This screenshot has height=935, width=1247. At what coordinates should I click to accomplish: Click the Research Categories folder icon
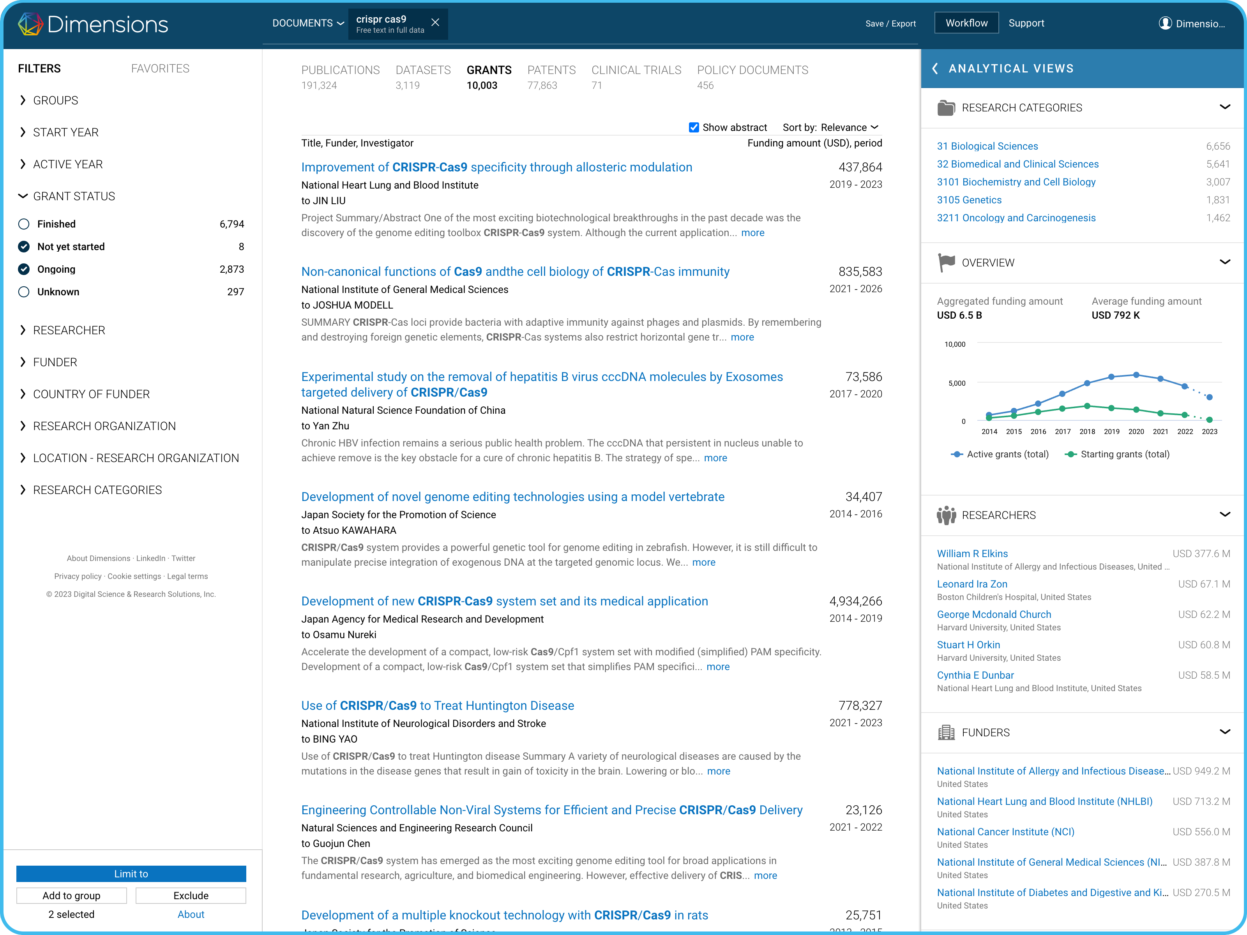coord(946,108)
